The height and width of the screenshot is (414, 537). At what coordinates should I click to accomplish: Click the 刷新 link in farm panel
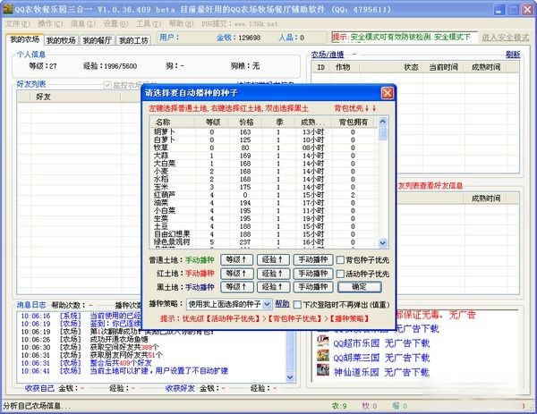[512, 55]
